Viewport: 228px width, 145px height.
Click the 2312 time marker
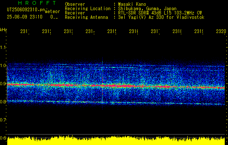(x=46, y=32)
